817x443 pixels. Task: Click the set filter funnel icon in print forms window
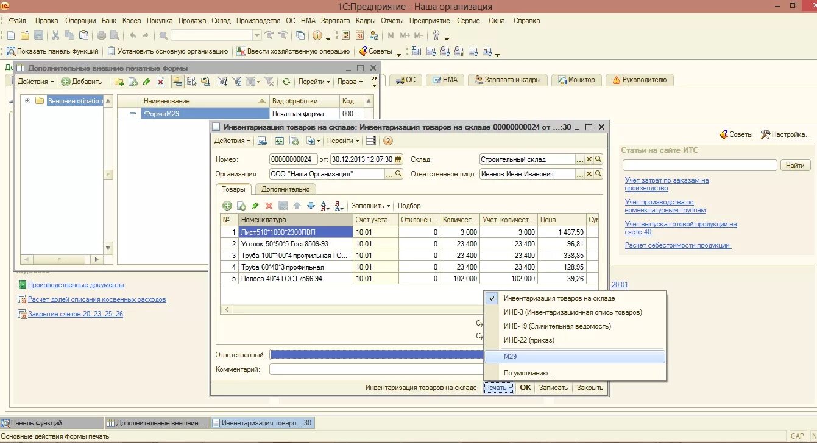[x=223, y=82]
